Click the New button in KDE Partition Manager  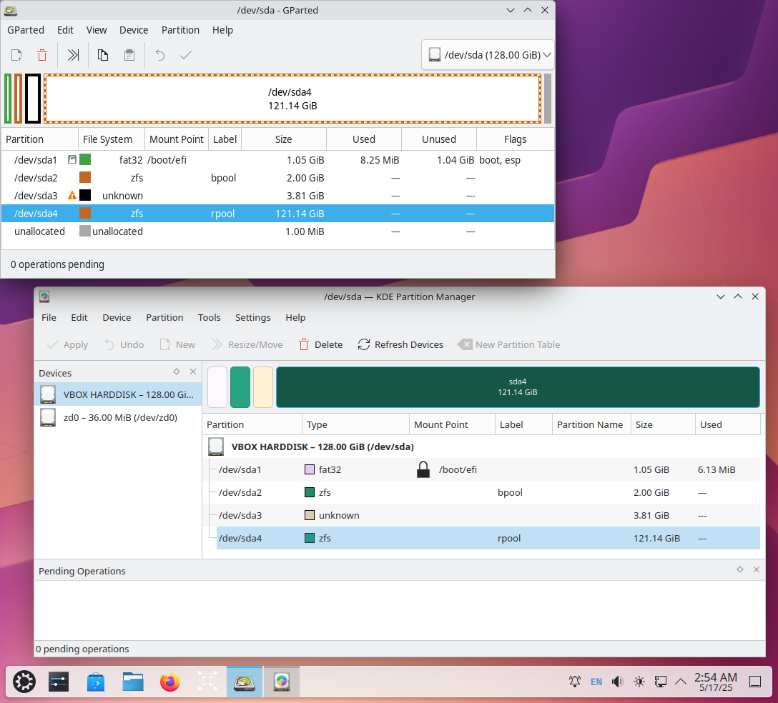(x=177, y=344)
